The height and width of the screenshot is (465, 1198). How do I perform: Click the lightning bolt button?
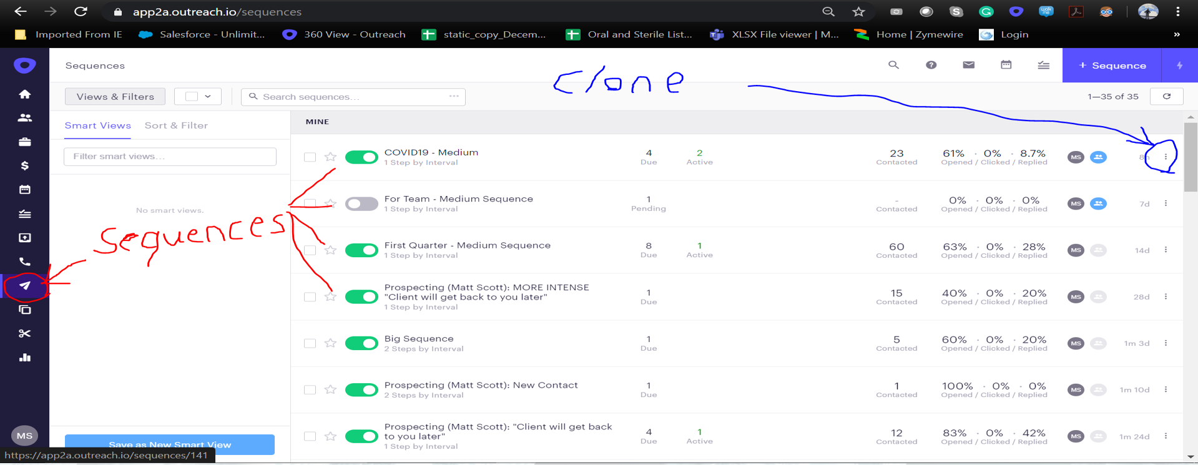[1179, 66]
